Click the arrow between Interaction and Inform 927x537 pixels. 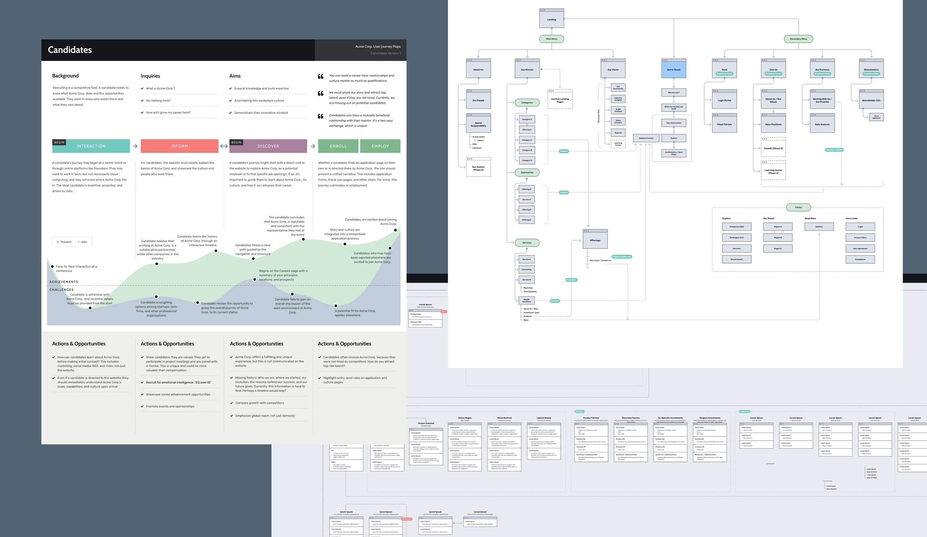(135, 146)
